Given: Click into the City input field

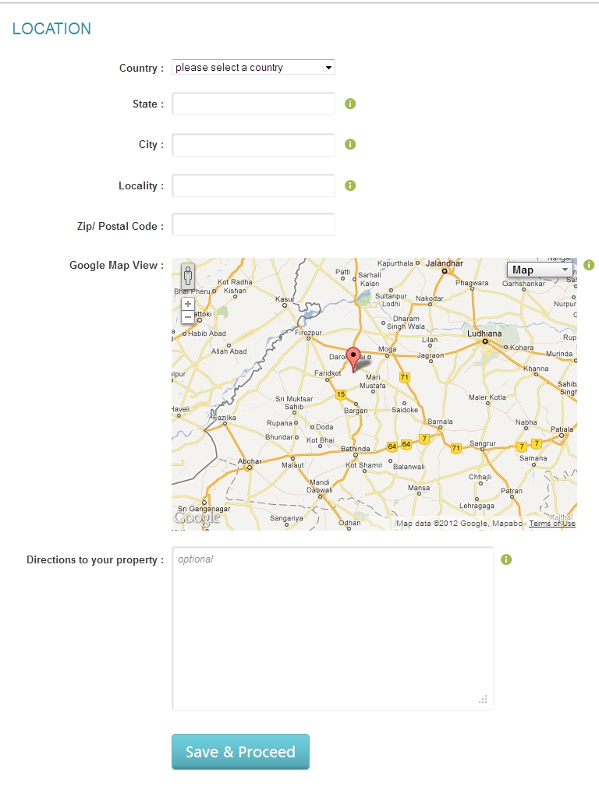Looking at the screenshot, I should tap(253, 145).
